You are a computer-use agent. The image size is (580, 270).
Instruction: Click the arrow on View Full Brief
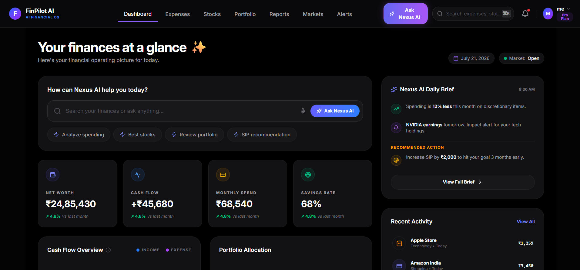(x=480, y=182)
